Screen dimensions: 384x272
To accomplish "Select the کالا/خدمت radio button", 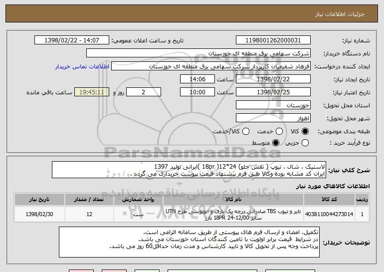I will coord(246,132).
